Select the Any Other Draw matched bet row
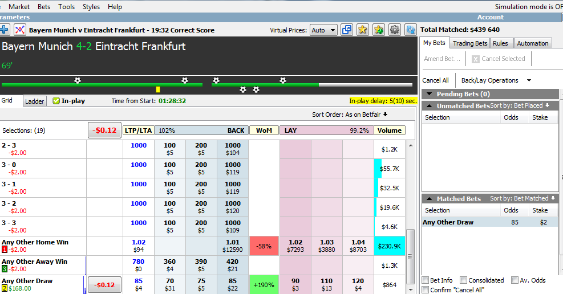Image resolution: width=563 pixels, height=294 pixels. click(490, 222)
